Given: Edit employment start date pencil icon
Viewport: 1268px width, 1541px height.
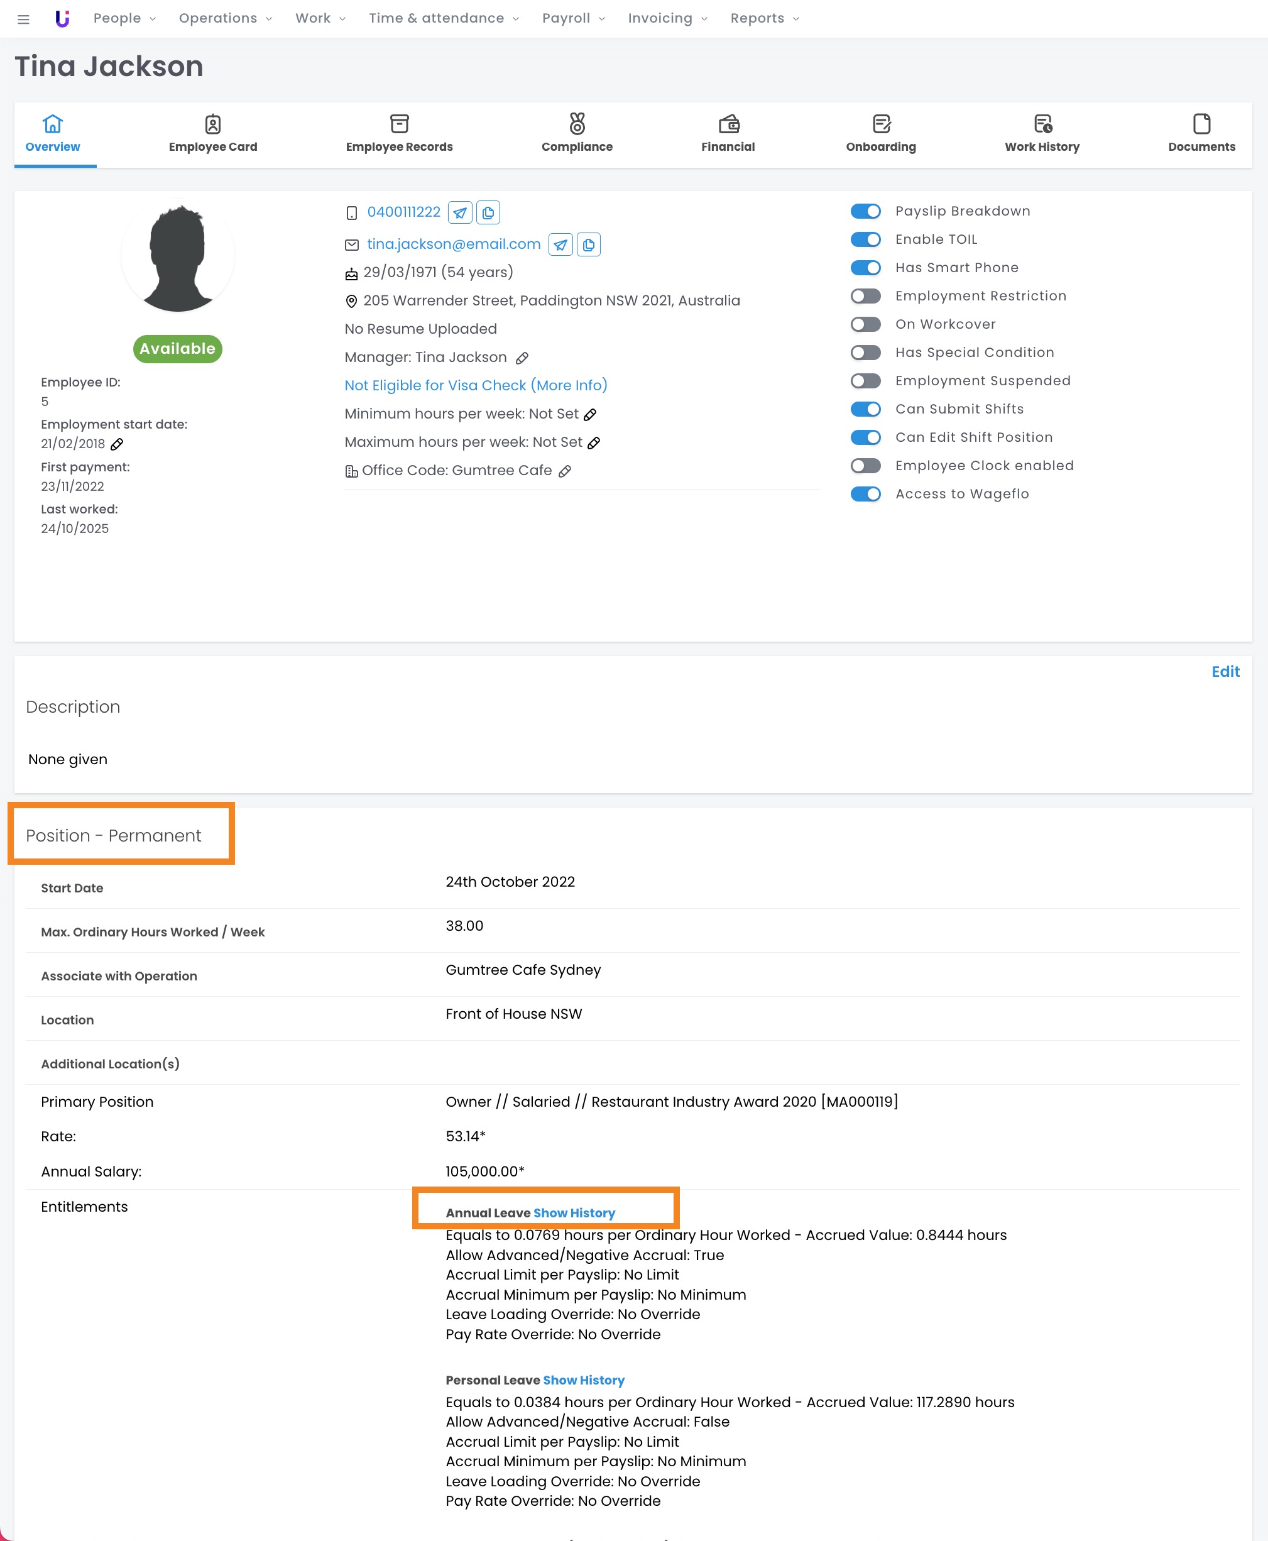Looking at the screenshot, I should coord(117,444).
